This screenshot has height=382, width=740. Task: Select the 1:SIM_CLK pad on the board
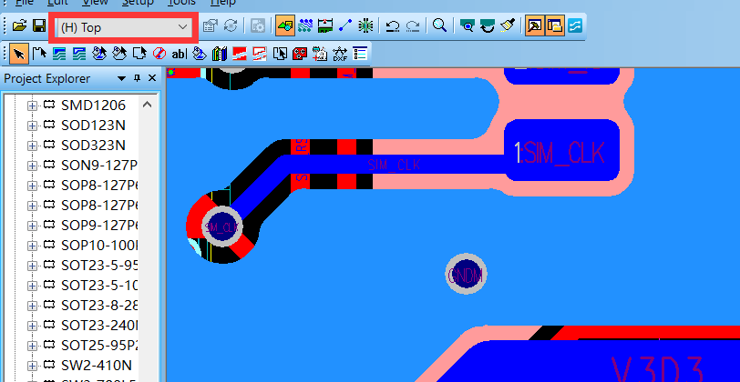click(561, 151)
